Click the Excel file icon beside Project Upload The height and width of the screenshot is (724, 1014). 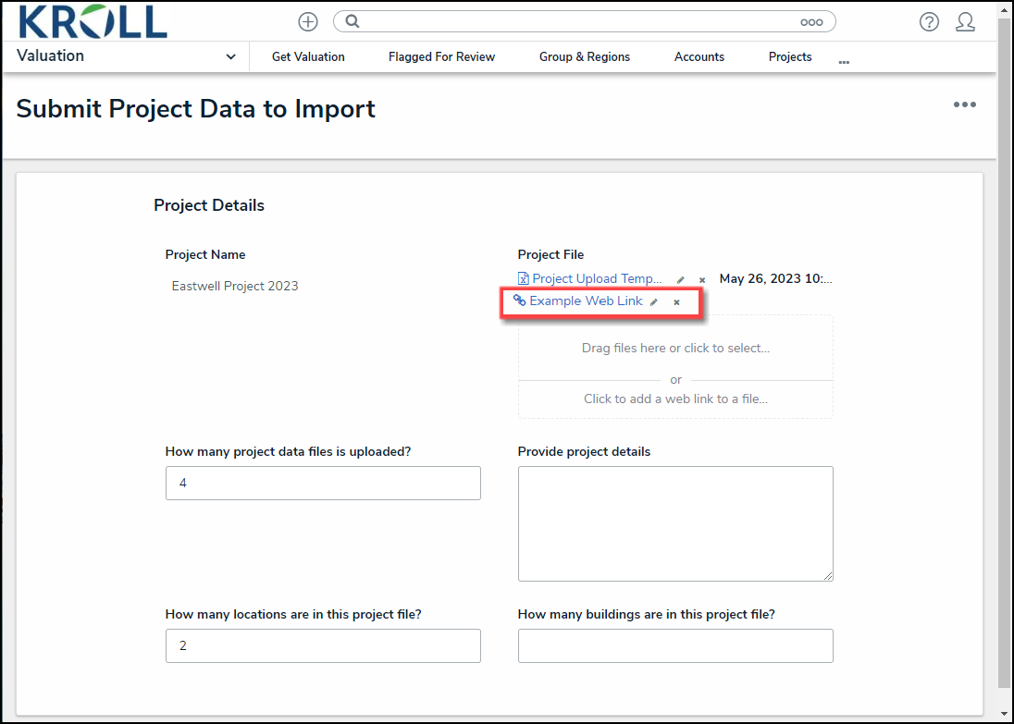[523, 278]
